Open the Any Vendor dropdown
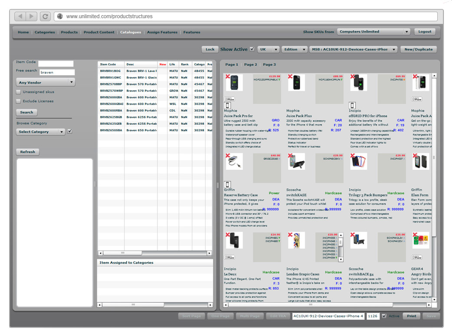This screenshot has height=336, width=452. [x=46, y=82]
